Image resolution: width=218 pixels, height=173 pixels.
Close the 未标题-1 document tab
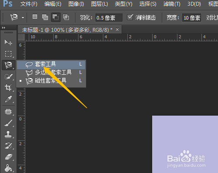click(x=117, y=30)
